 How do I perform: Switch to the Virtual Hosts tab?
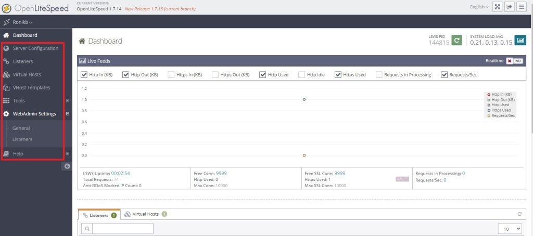coord(145,214)
